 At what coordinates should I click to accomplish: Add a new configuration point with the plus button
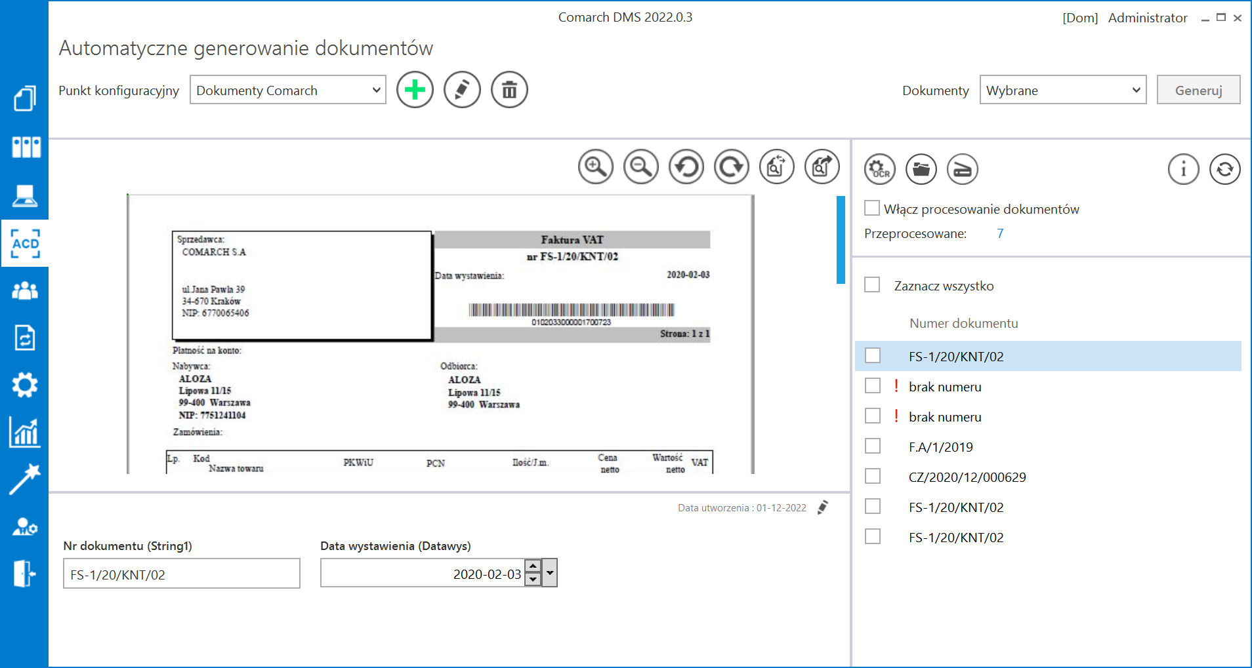tap(415, 90)
